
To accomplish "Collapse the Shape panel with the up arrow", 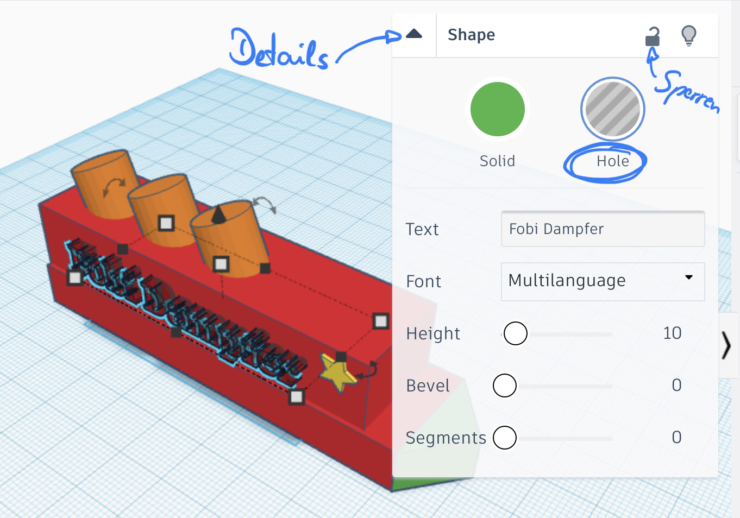I will [x=414, y=34].
